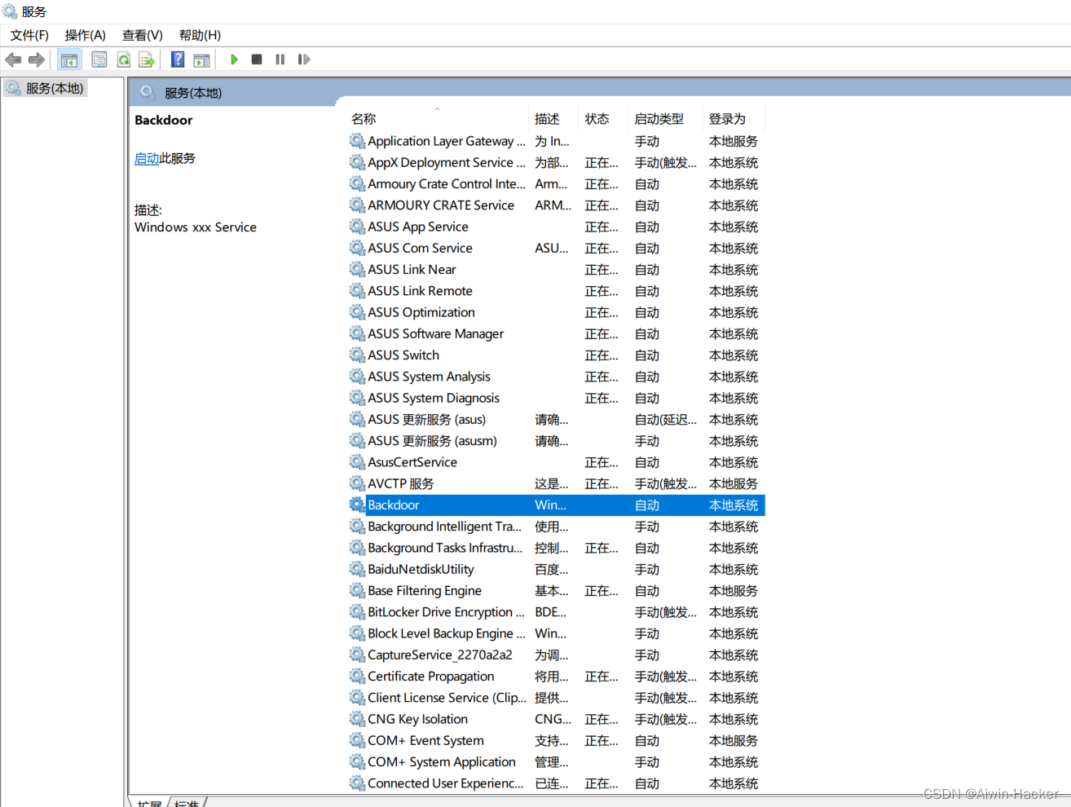Open the 帮助(H) menu
Screen dimensions: 1071x807
pyautogui.click(x=201, y=35)
